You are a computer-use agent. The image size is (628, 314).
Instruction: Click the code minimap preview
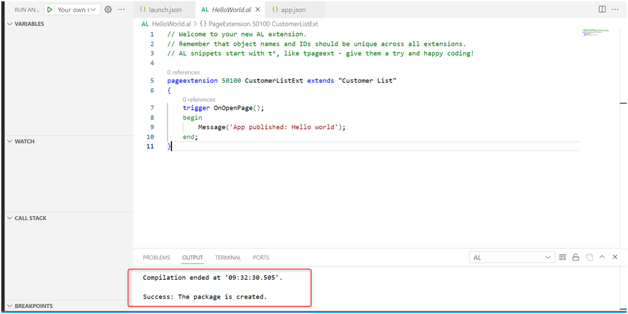coord(597,31)
